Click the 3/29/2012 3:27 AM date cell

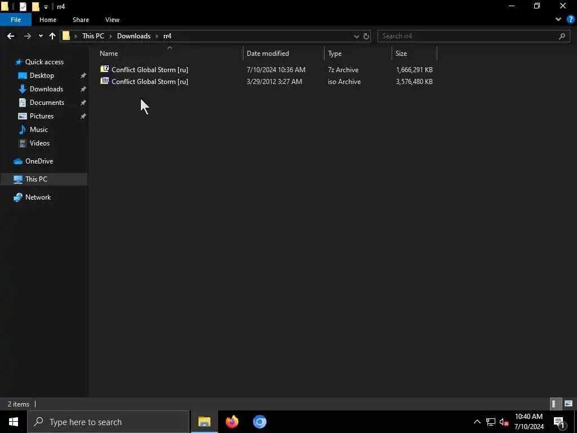point(274,82)
